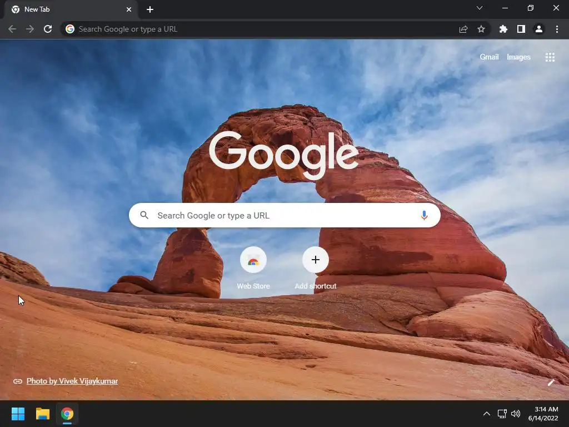Open network status tray icon
The image size is (569, 427).
502,414
